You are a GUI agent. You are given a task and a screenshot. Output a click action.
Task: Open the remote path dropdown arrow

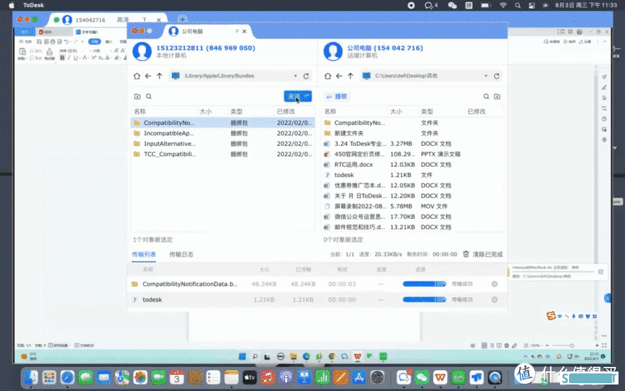click(486, 76)
